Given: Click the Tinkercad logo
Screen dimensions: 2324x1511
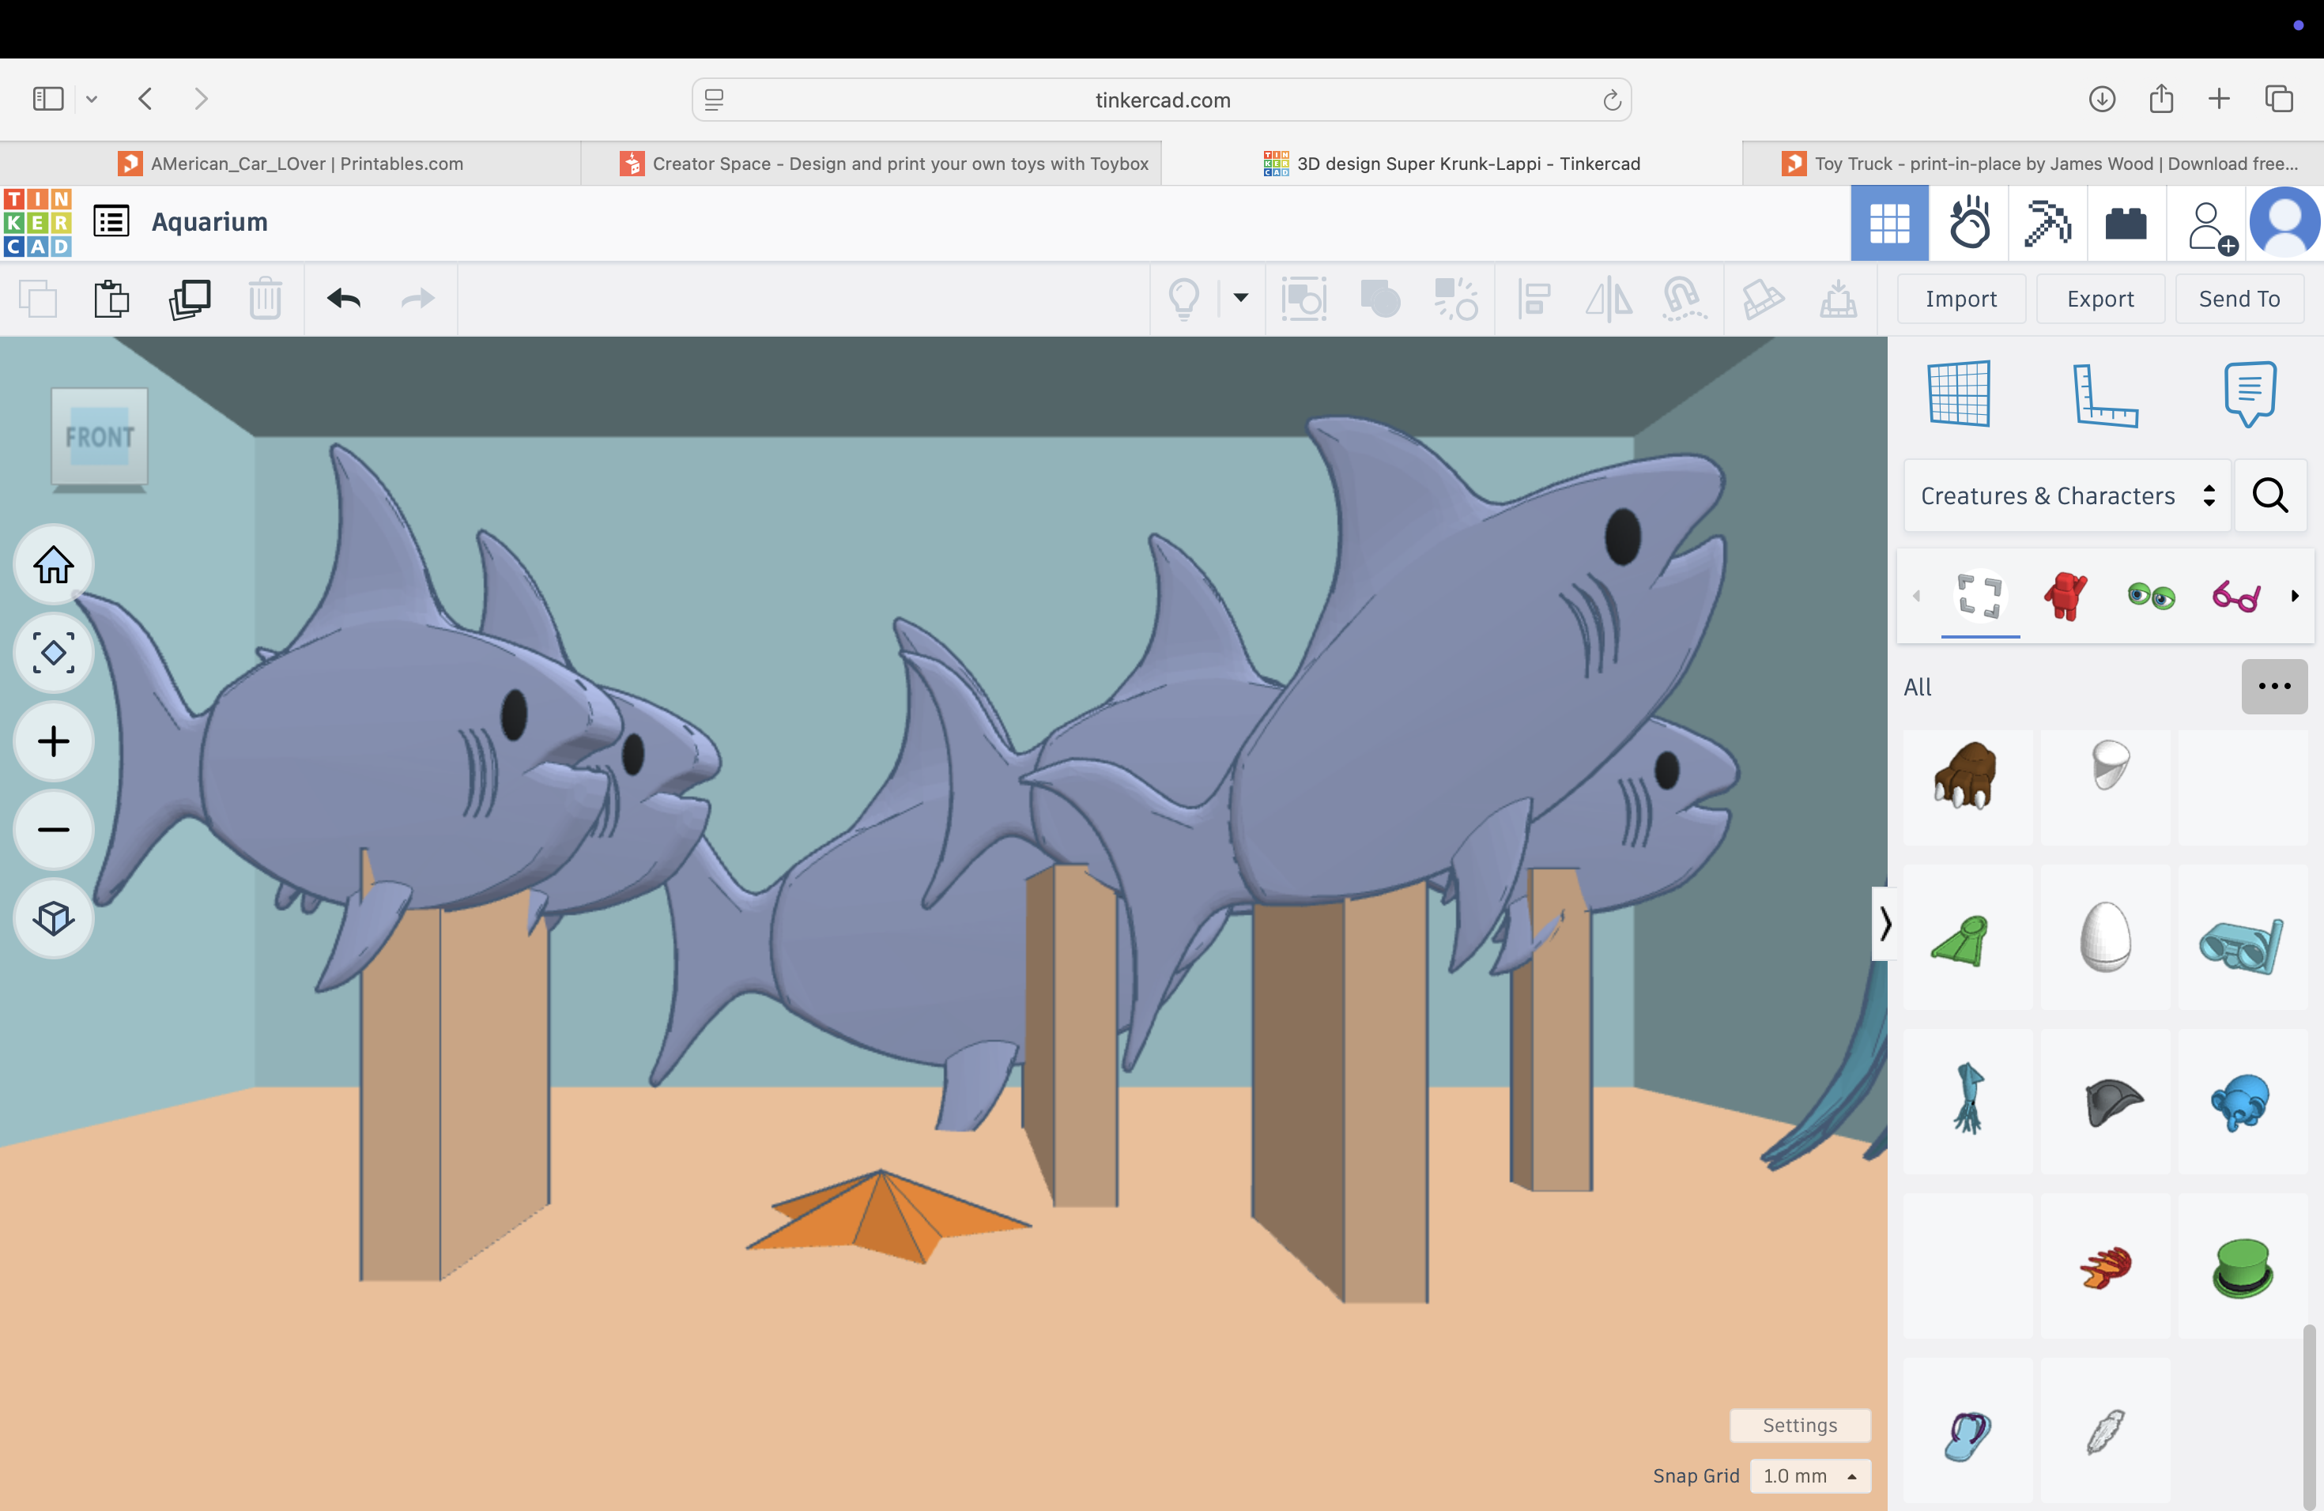Looking at the screenshot, I should tap(37, 223).
